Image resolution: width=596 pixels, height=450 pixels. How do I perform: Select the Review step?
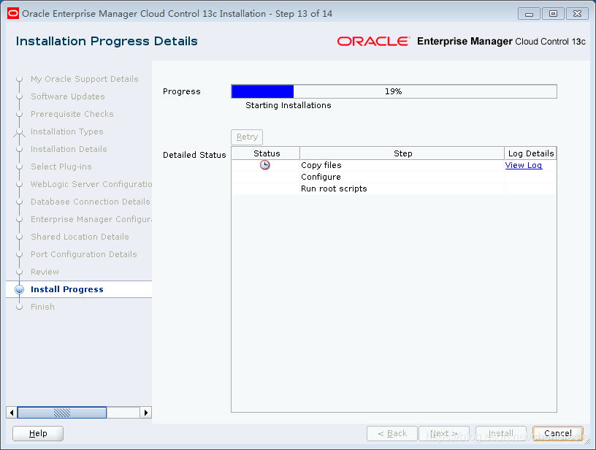pyautogui.click(x=45, y=272)
